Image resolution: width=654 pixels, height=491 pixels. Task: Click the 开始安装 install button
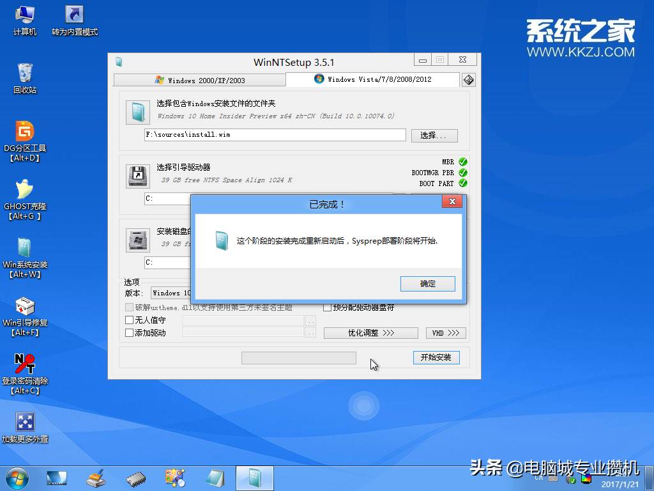click(436, 357)
